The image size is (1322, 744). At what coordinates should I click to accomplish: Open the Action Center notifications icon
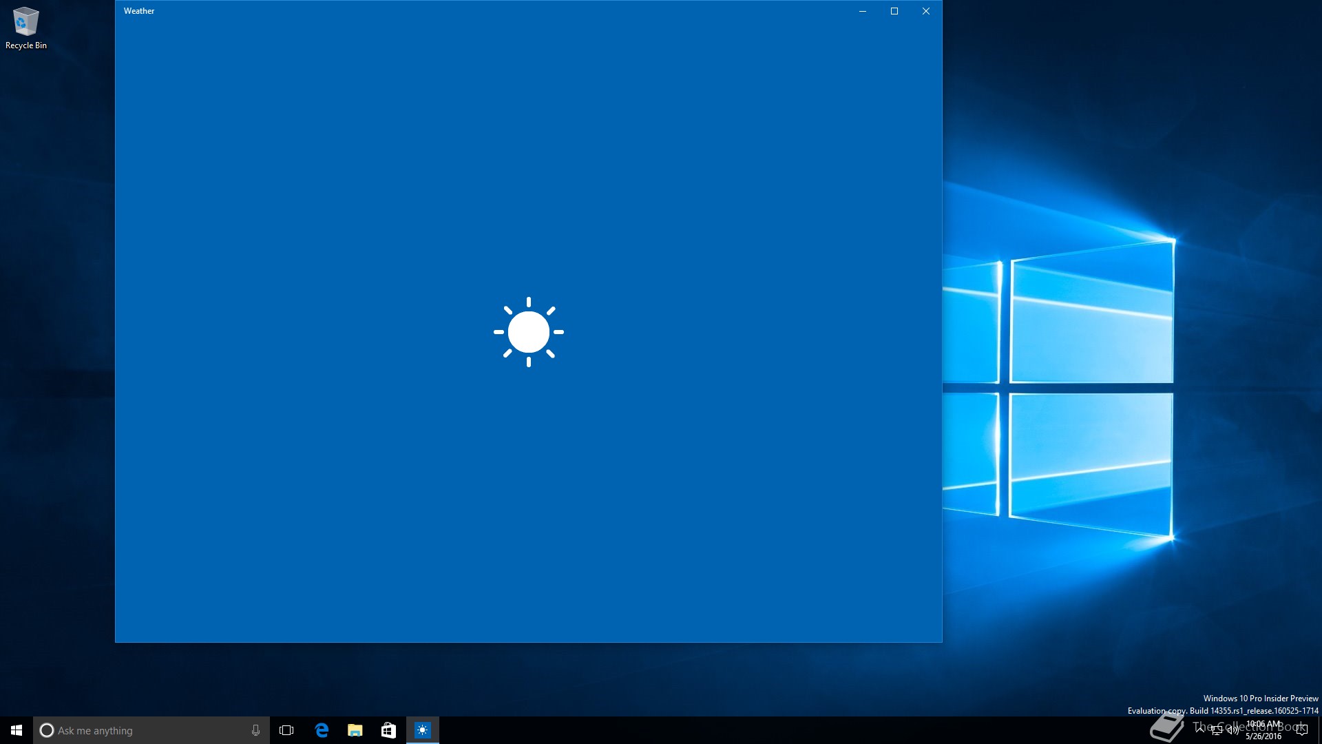(1301, 730)
